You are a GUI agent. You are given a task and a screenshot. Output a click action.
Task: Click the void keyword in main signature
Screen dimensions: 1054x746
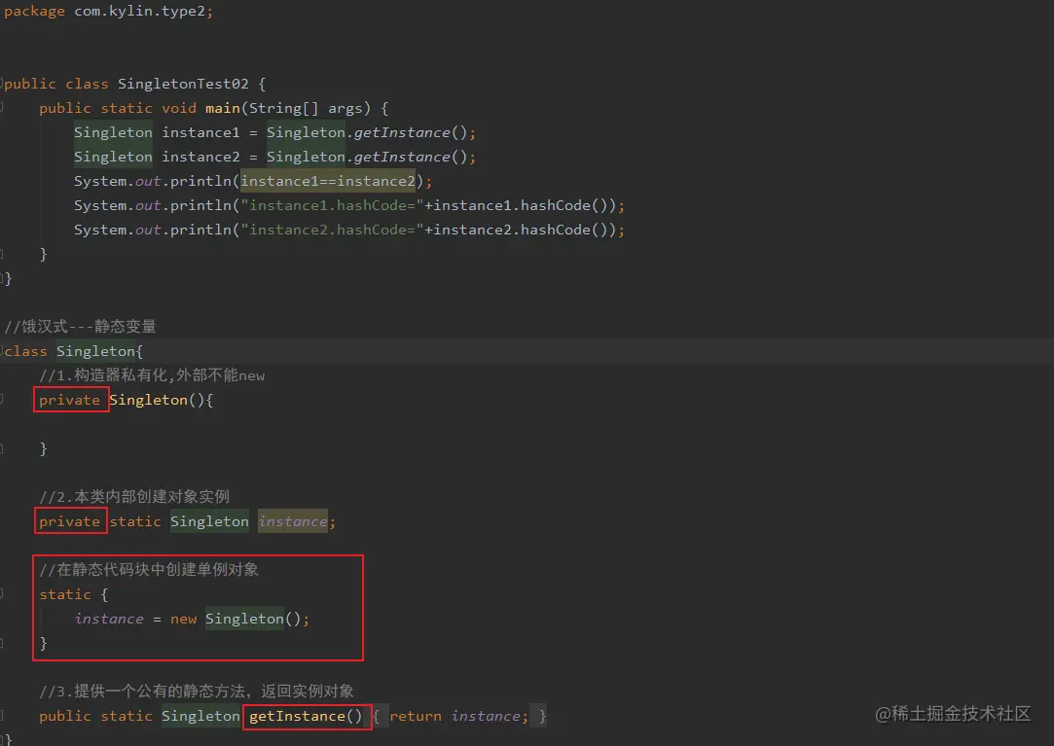click(179, 108)
